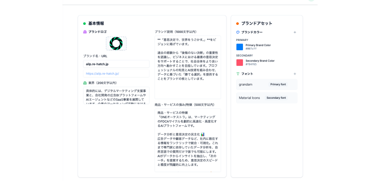This screenshot has height=181, width=380.
Task: Click into the industry description textarea
Action: pos(116,95)
